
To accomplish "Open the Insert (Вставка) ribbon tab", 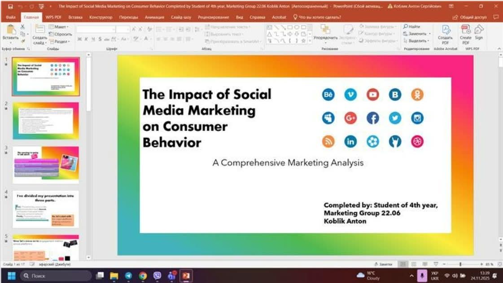I will (75, 17).
